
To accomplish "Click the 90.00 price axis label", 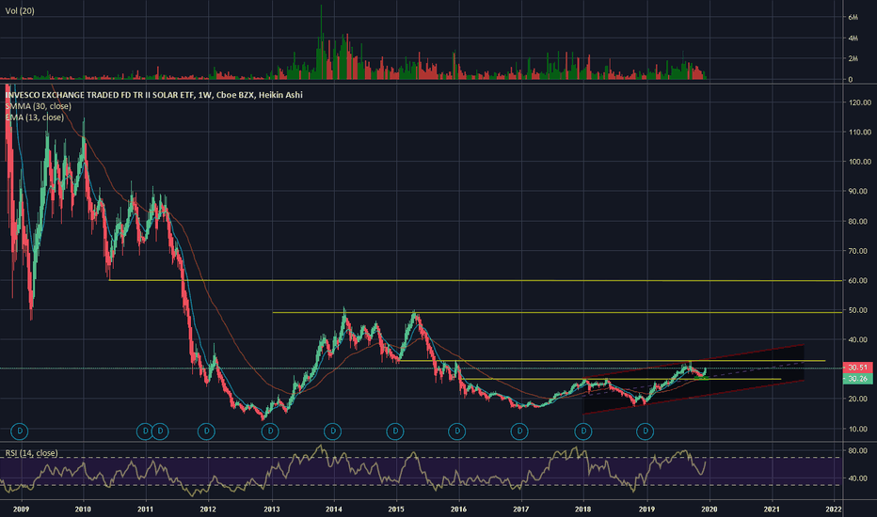I will pos(860,191).
